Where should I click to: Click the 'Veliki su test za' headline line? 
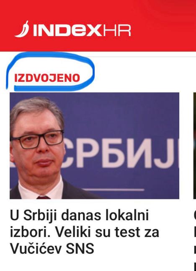point(85,232)
